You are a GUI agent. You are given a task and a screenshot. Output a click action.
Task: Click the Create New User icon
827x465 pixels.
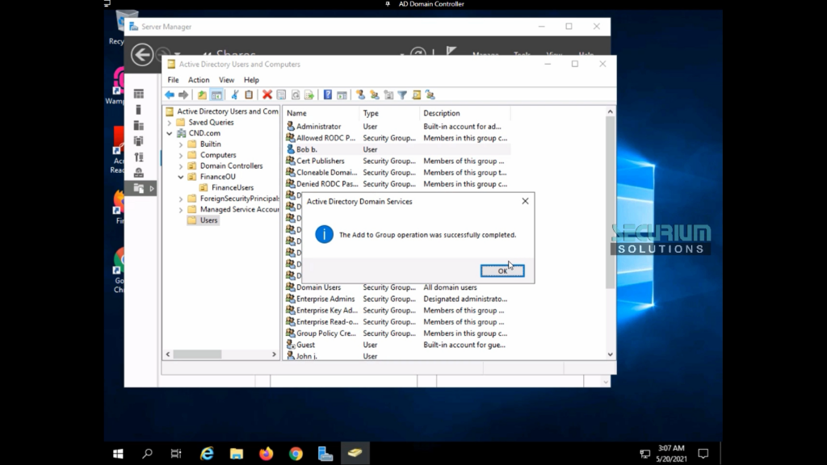tap(360, 95)
